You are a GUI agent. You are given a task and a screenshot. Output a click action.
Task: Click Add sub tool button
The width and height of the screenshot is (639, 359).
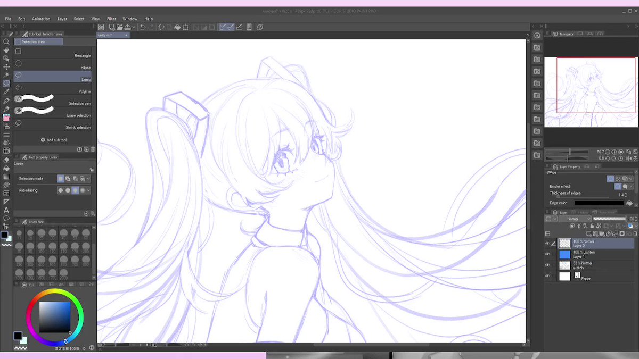coord(54,140)
